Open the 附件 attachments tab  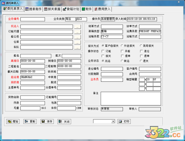(x=87, y=9)
